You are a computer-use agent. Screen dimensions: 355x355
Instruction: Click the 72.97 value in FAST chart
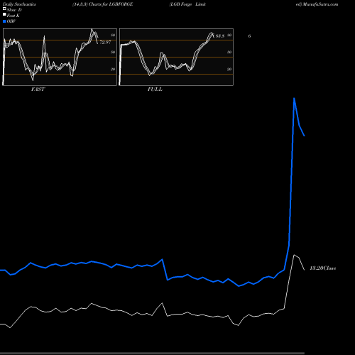(105, 43)
